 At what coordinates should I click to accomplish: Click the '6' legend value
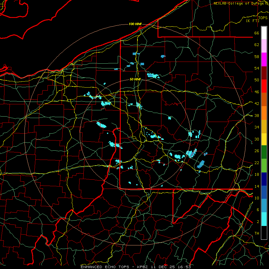tap(258, 210)
